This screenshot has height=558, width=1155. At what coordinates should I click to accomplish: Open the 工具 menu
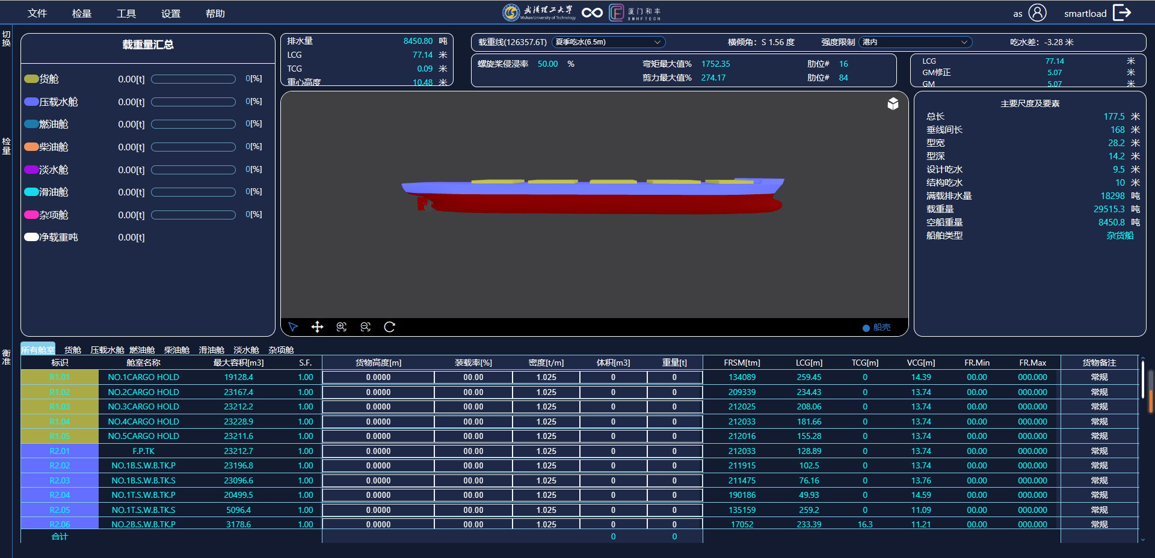pos(126,12)
